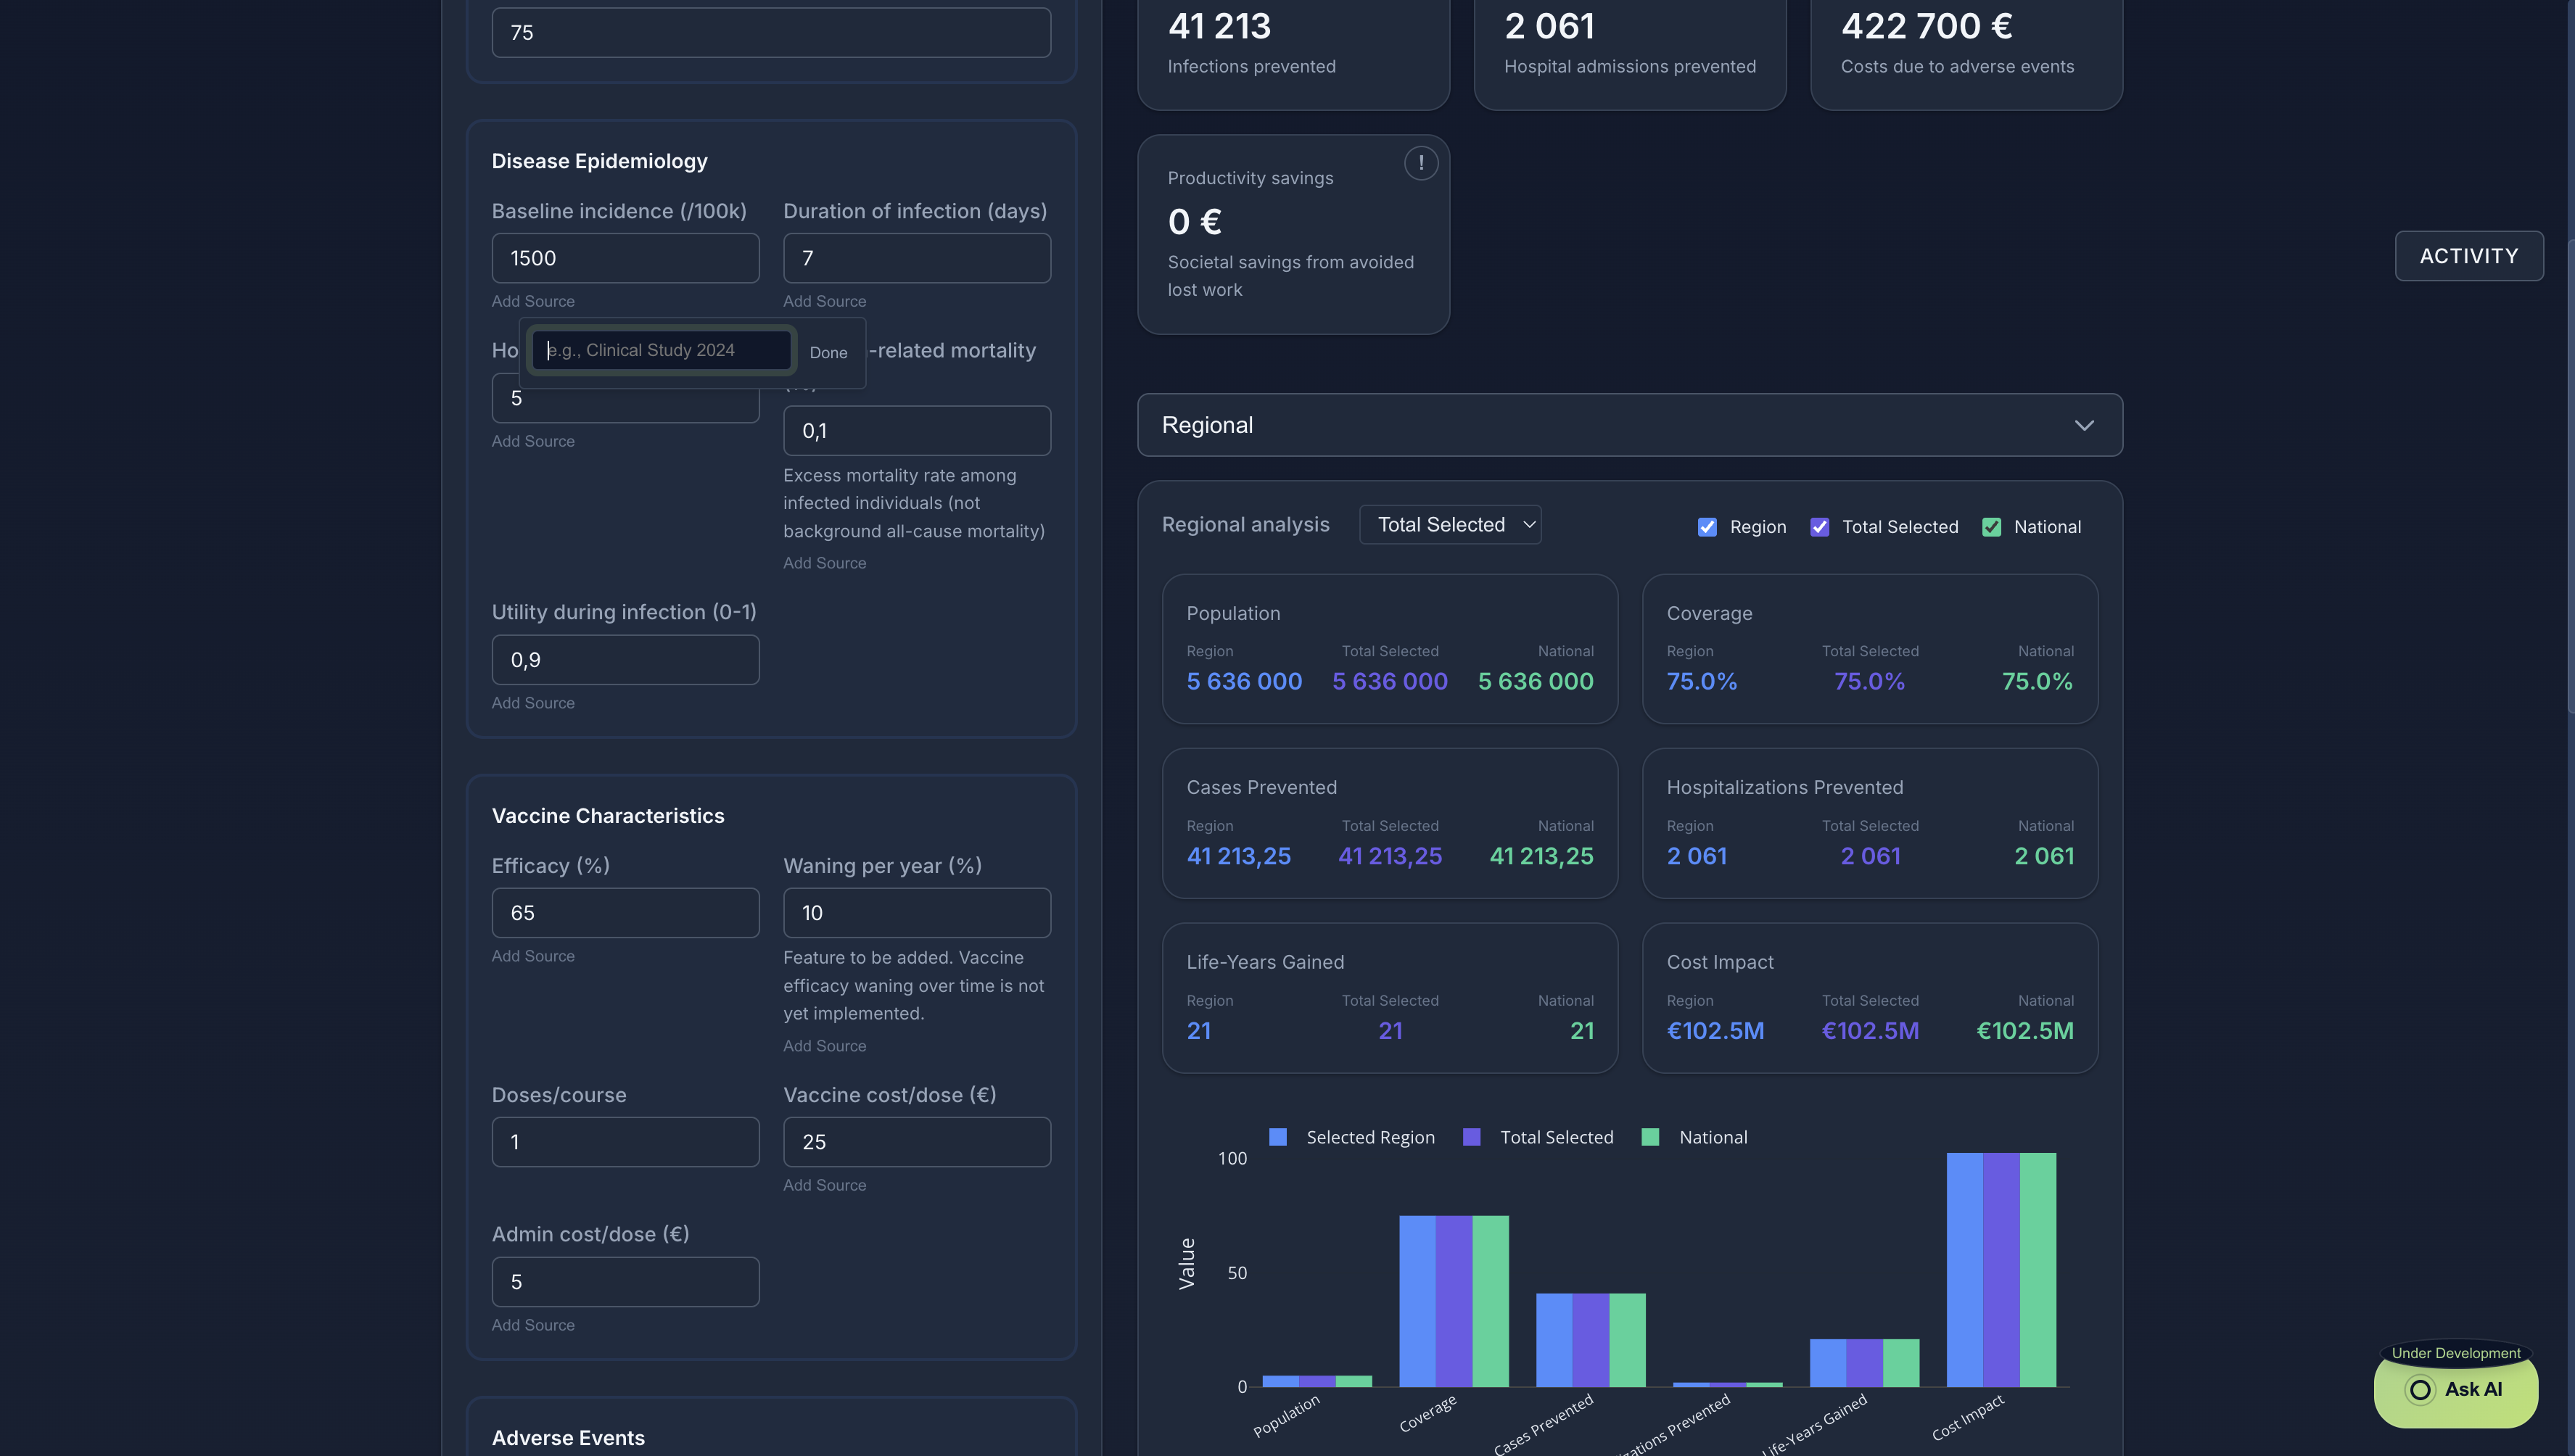Click the Coverage card

pos(1870,649)
